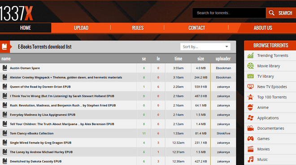
Task: Go to the Upload tab
Action: pyautogui.click(x=81, y=28)
